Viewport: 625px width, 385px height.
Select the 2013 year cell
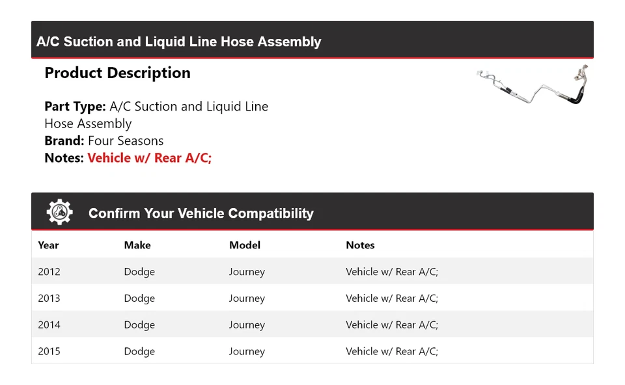(49, 299)
